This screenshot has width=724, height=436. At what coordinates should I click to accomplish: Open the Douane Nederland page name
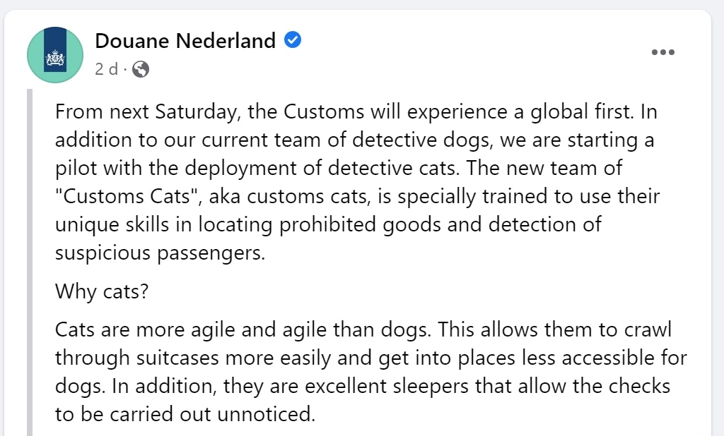(185, 40)
